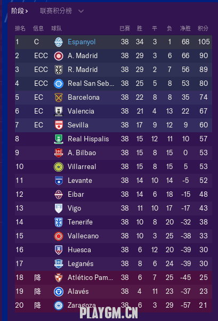Open the Alavés team link
This screenshot has width=218, height=321.
[x=78, y=291]
